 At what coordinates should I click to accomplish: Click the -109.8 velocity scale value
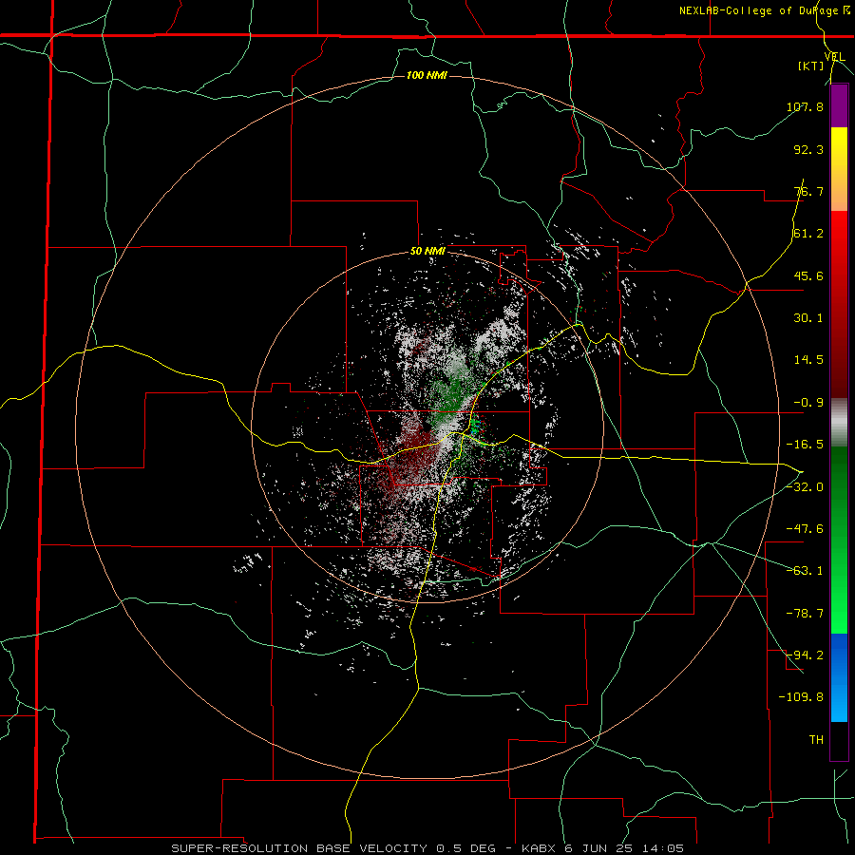[801, 697]
